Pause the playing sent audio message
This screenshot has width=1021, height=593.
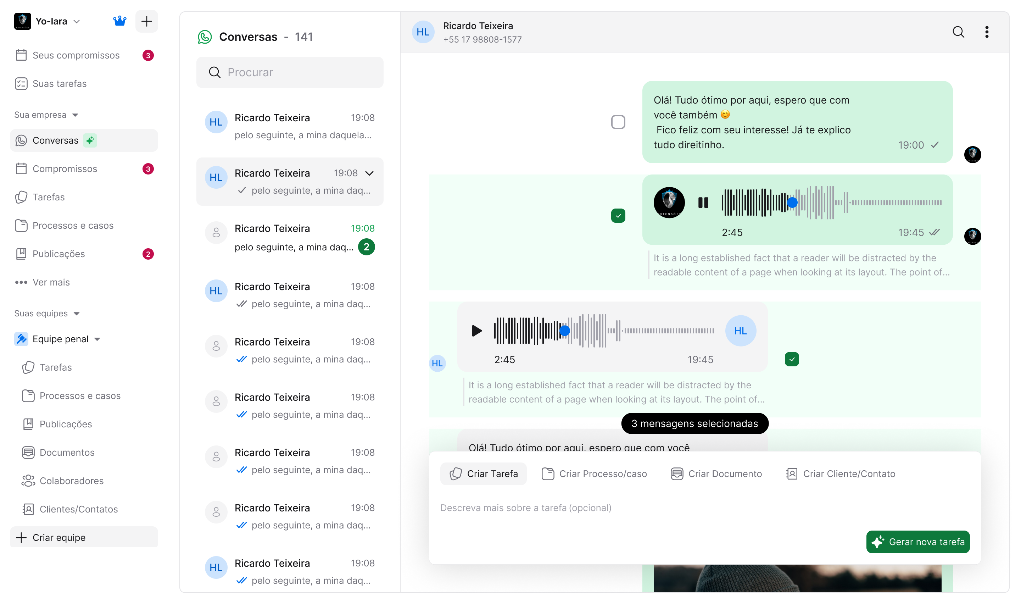tap(703, 202)
